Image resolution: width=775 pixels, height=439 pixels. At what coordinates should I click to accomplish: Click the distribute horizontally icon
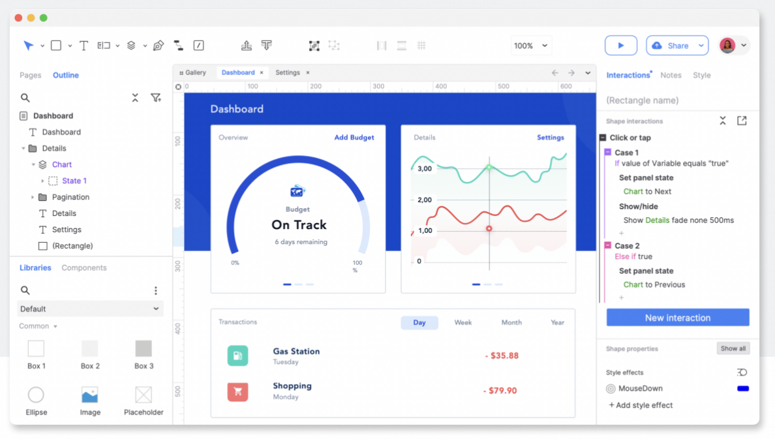pos(382,46)
